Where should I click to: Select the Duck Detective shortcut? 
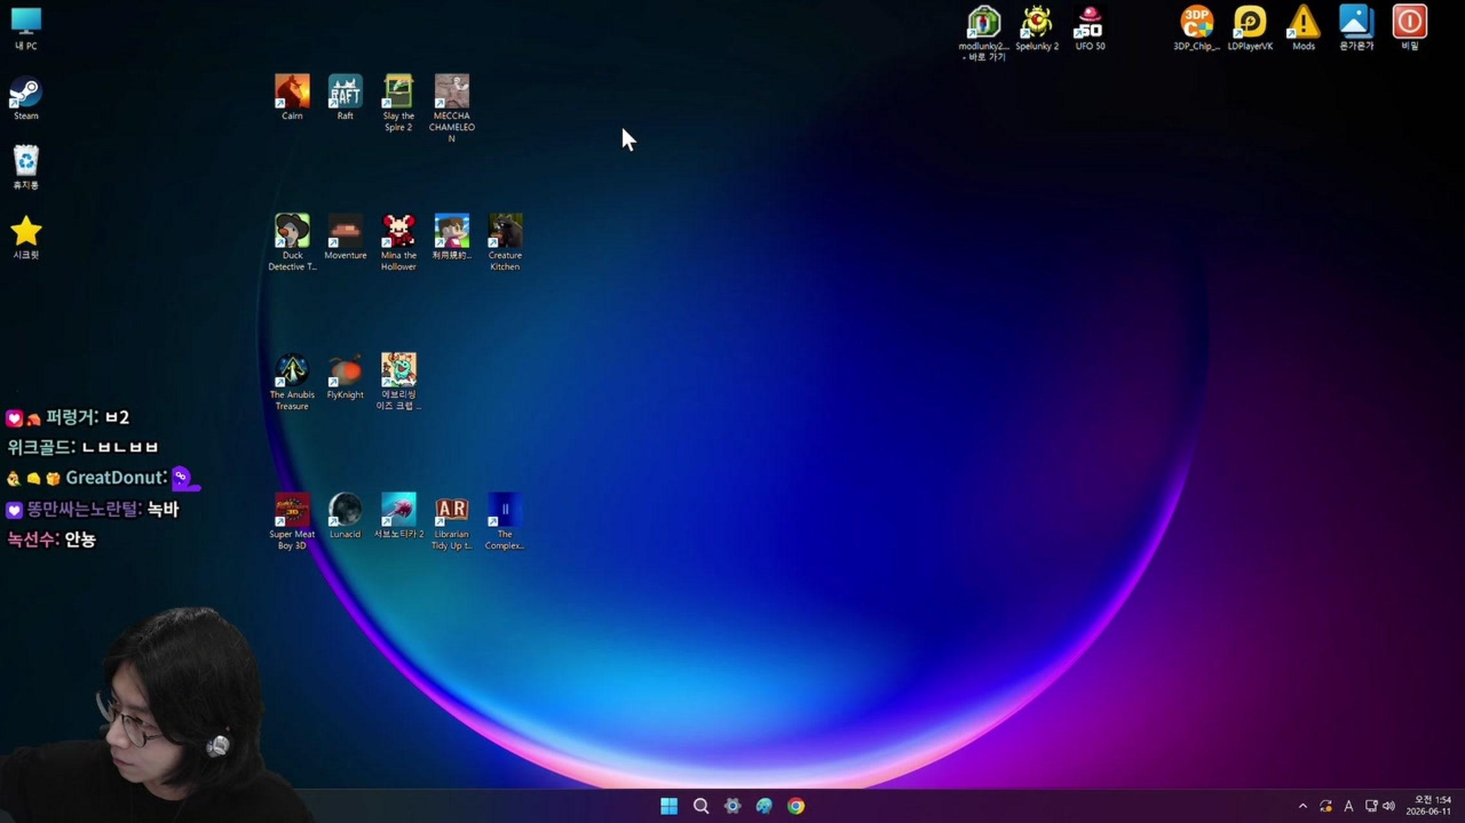(x=292, y=242)
